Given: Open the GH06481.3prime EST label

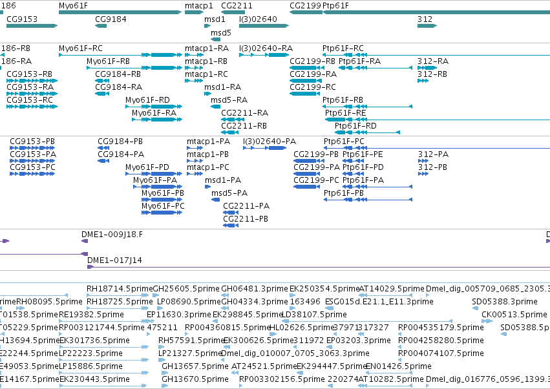Looking at the screenshot, I should (x=255, y=289).
